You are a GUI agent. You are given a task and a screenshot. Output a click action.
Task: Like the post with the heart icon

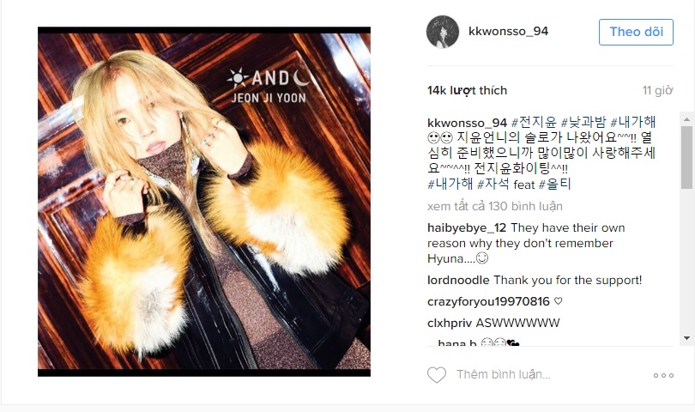pyautogui.click(x=437, y=375)
